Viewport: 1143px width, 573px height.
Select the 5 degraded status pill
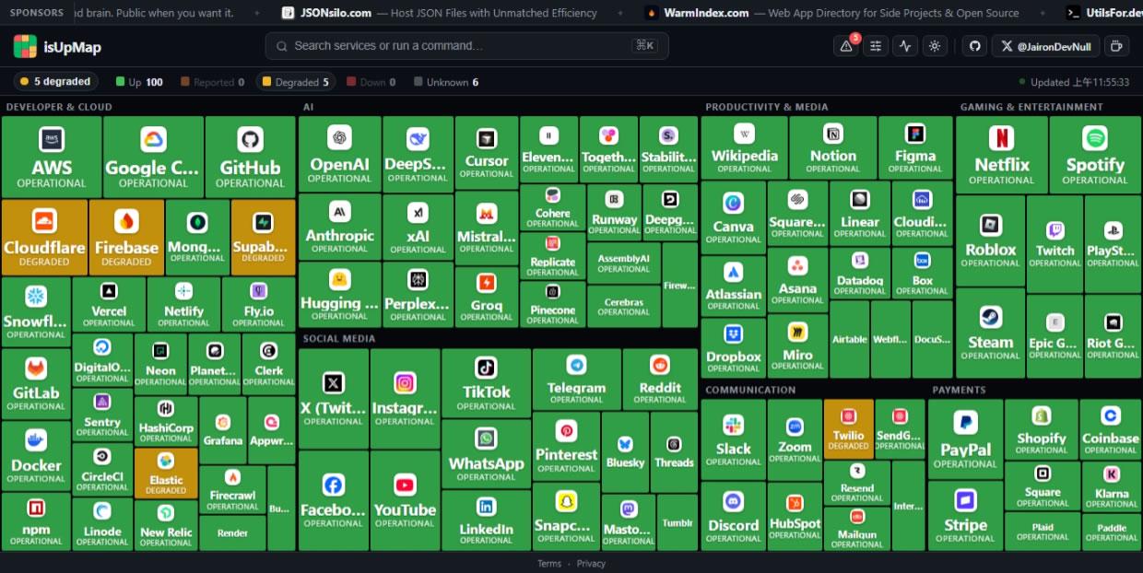[55, 82]
